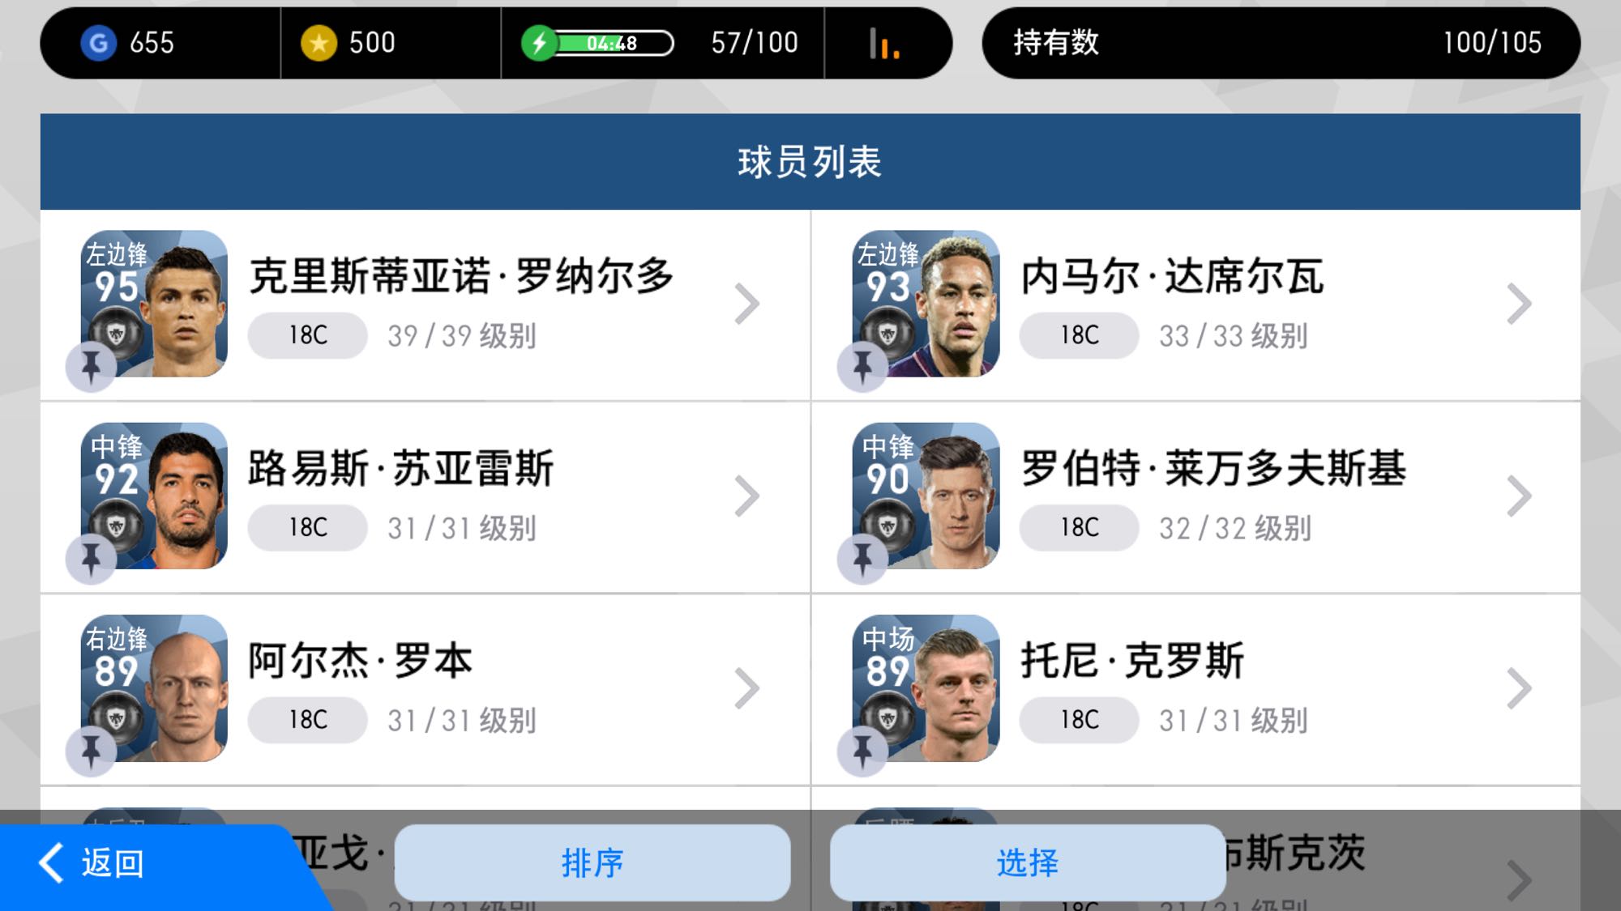Open details chevron for 内马尔·达席尔瓦

[x=1519, y=304]
